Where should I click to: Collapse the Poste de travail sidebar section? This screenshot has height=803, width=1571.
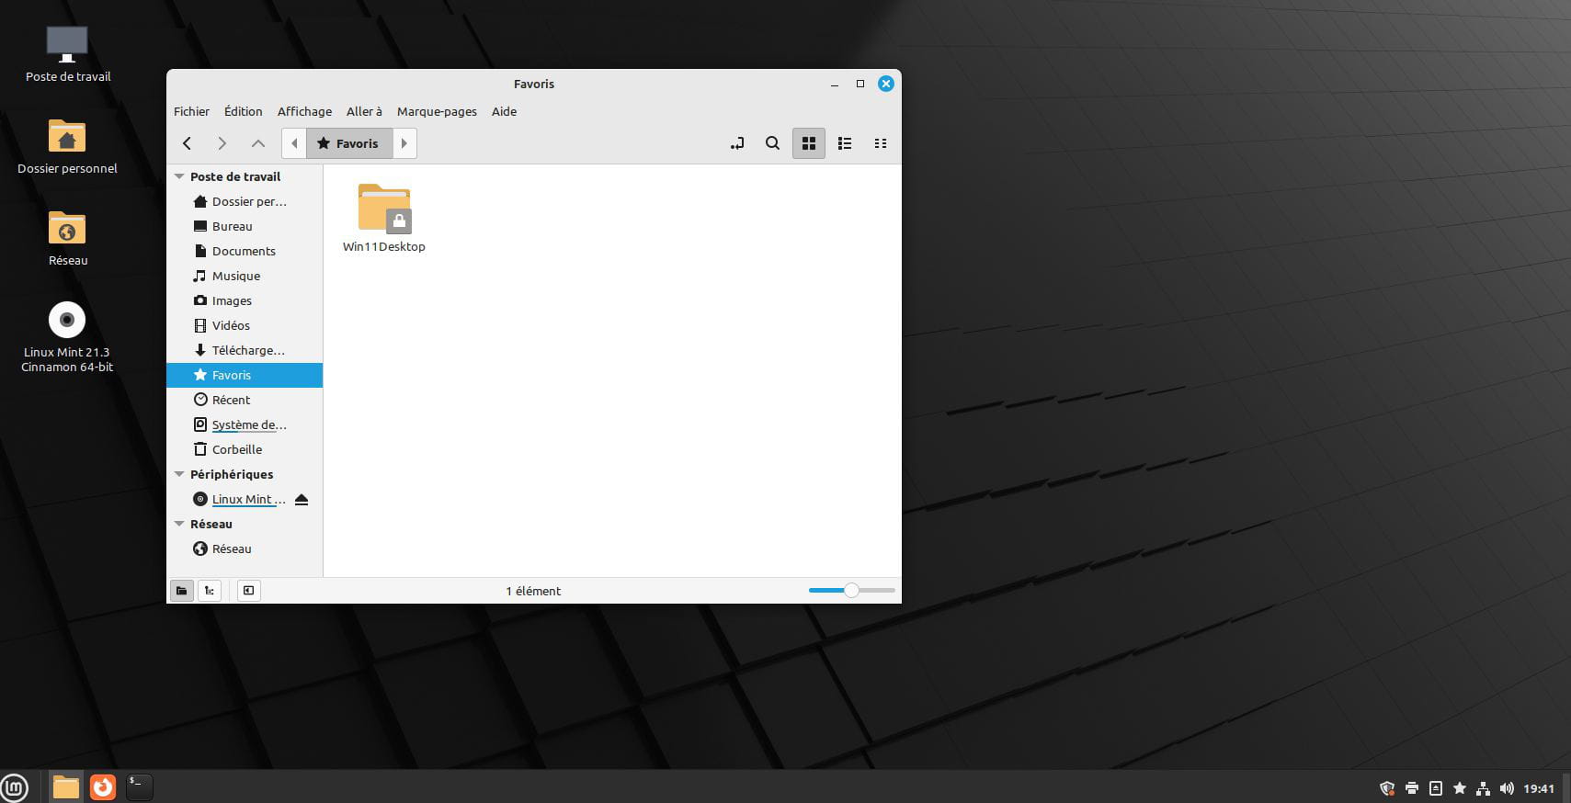[179, 176]
